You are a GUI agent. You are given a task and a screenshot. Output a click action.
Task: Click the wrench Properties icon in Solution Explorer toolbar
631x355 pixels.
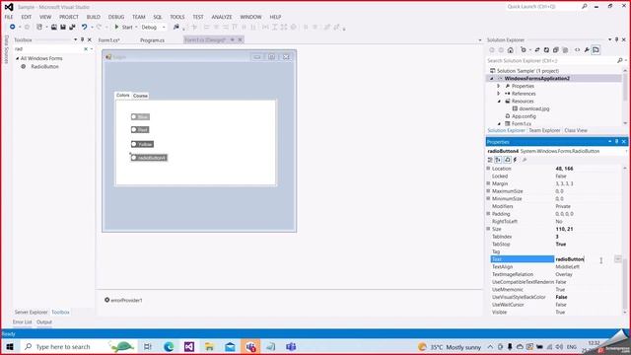(587, 50)
